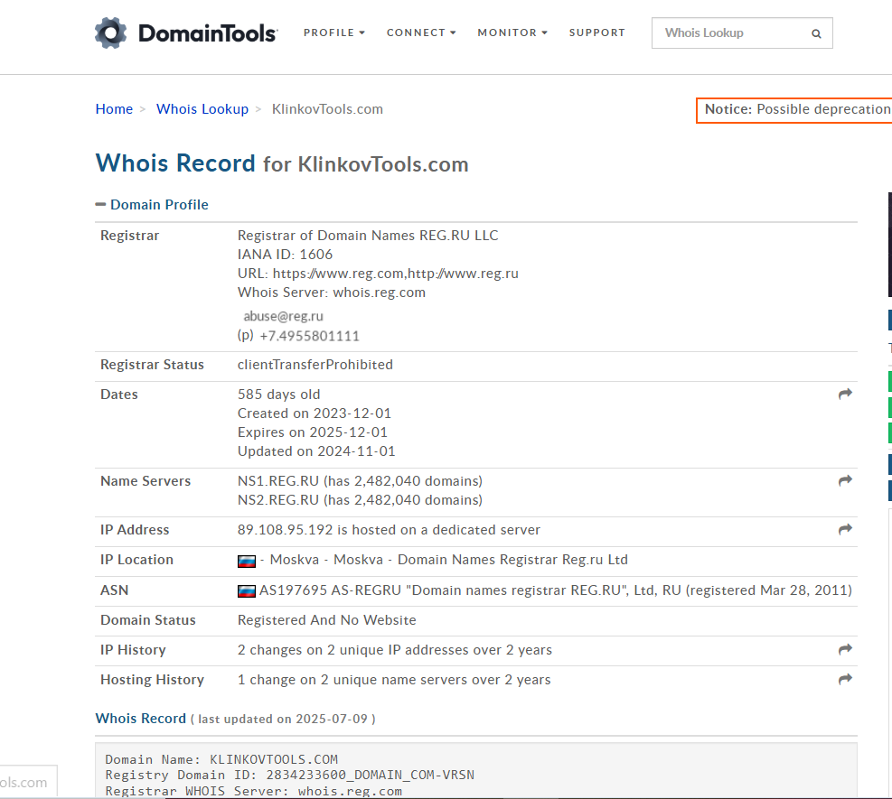Click the IANA ID: 1606 text
This screenshot has height=799, width=892.
285,254
